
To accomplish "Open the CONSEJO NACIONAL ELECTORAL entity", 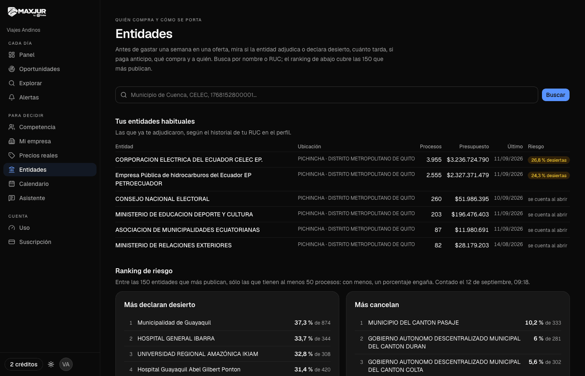I will tap(163, 199).
